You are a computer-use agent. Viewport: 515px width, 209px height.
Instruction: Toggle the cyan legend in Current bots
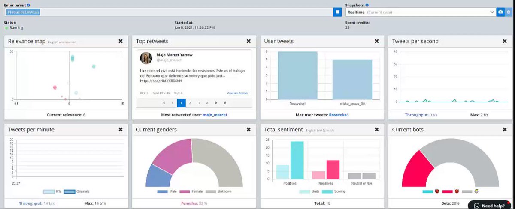point(430,191)
